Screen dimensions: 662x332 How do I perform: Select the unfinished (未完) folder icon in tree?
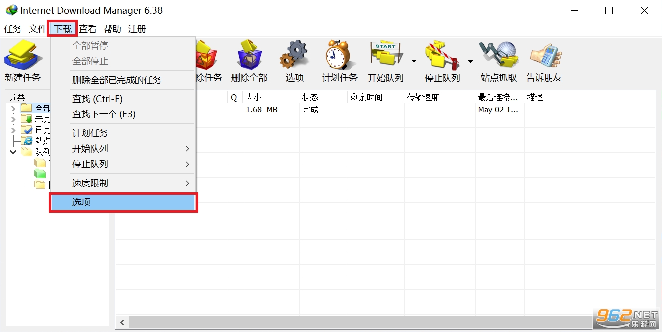point(26,119)
